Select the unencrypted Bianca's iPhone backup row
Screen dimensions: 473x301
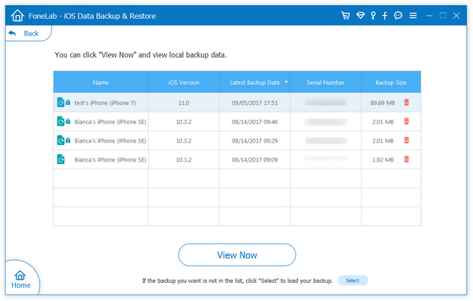tap(237, 159)
